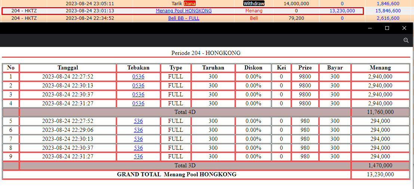Click the Withdraw badge
414x189 pixels.
254,4
